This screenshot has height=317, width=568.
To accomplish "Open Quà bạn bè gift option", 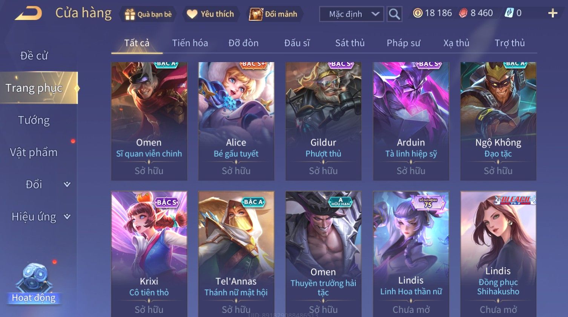I will tap(148, 14).
